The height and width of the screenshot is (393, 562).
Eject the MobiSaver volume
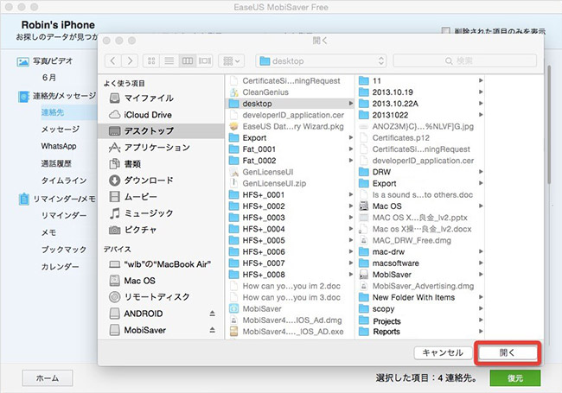(212, 330)
